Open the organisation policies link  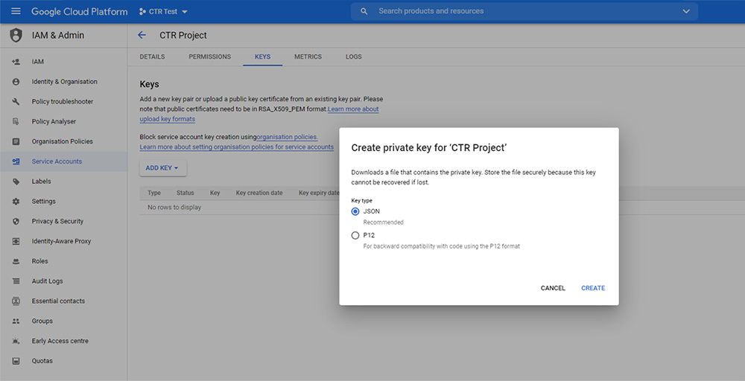click(x=287, y=137)
